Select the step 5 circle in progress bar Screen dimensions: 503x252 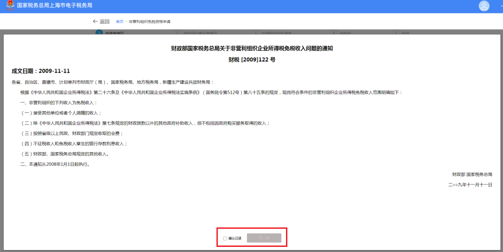click(x=395, y=33)
